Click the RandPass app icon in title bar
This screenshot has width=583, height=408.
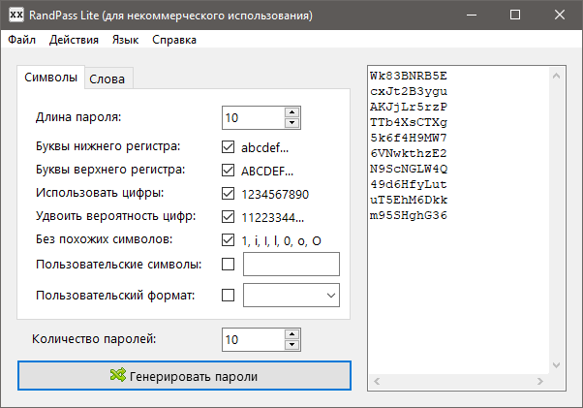point(16,15)
